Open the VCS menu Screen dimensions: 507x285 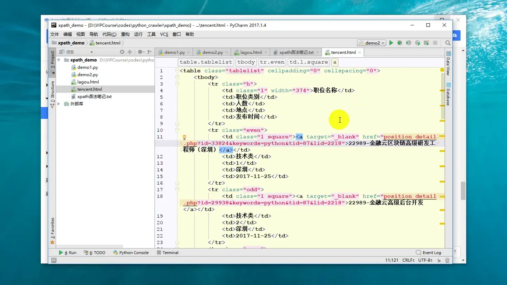point(164,34)
